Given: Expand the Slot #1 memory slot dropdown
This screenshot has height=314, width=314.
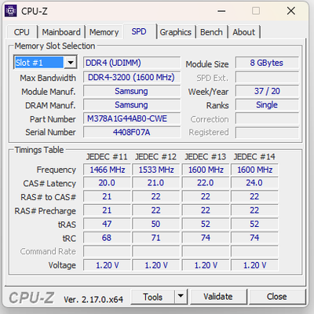Looking at the screenshot, I should 71,63.
